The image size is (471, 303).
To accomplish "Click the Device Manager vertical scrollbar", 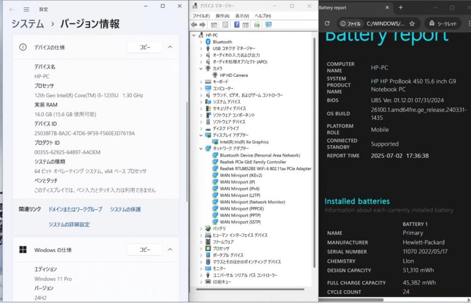I will tap(315, 153).
